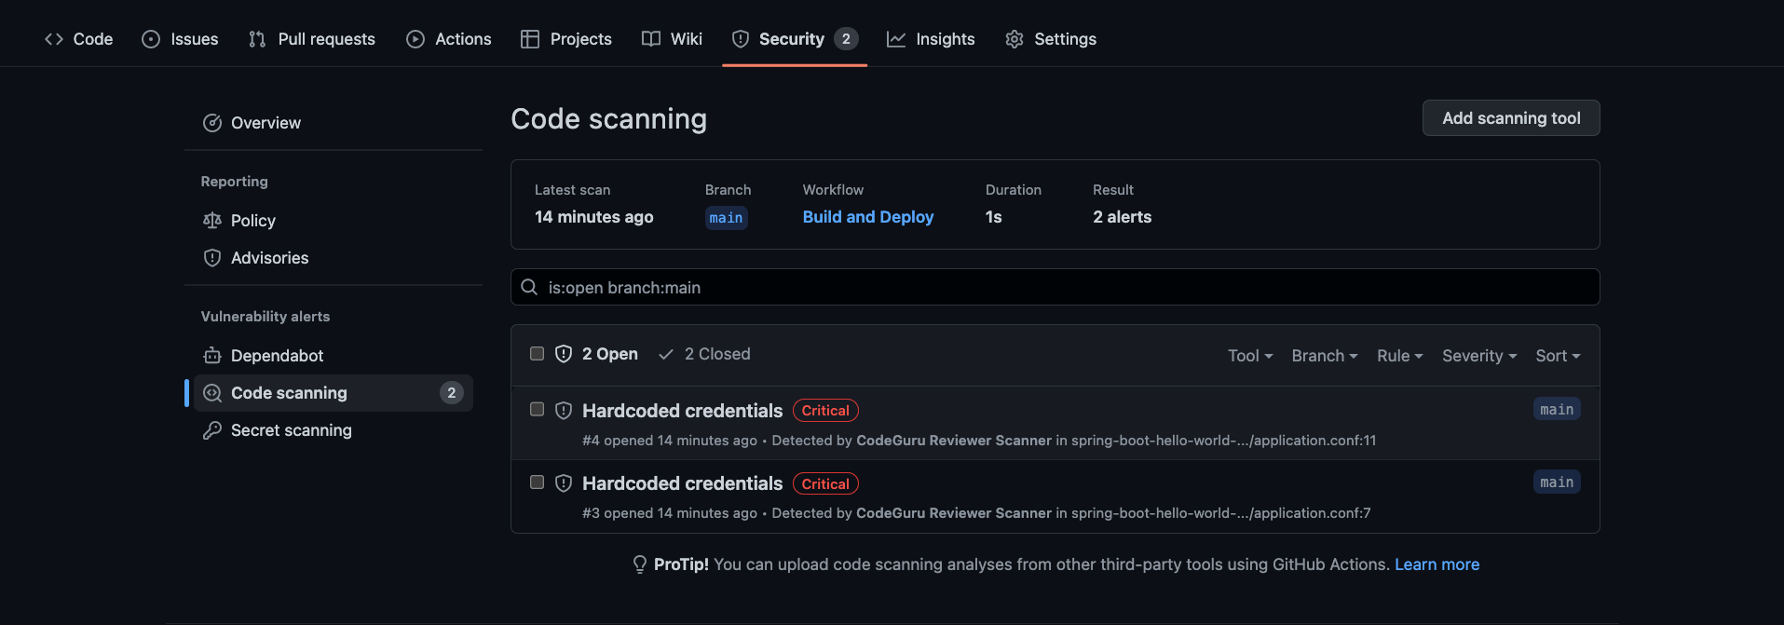1784x625 pixels.
Task: Click main branch tag on alert #4 row
Action: 1557,410
